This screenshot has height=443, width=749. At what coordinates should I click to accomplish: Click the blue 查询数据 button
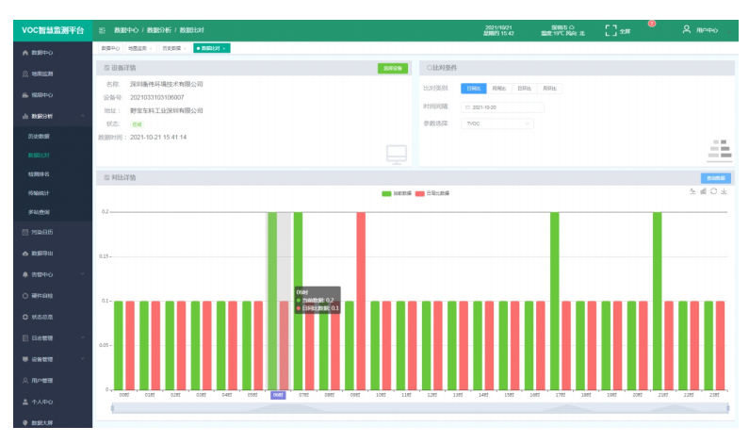[x=716, y=178]
